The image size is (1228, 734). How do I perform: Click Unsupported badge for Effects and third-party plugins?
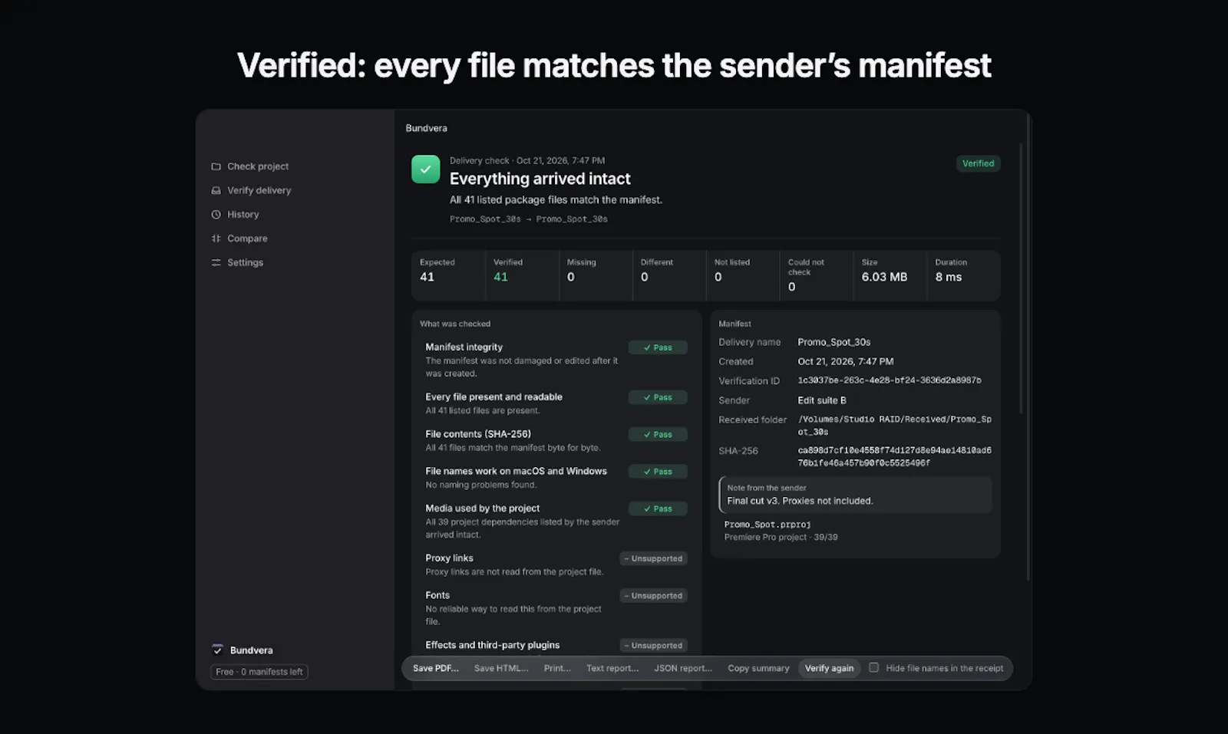click(x=653, y=645)
